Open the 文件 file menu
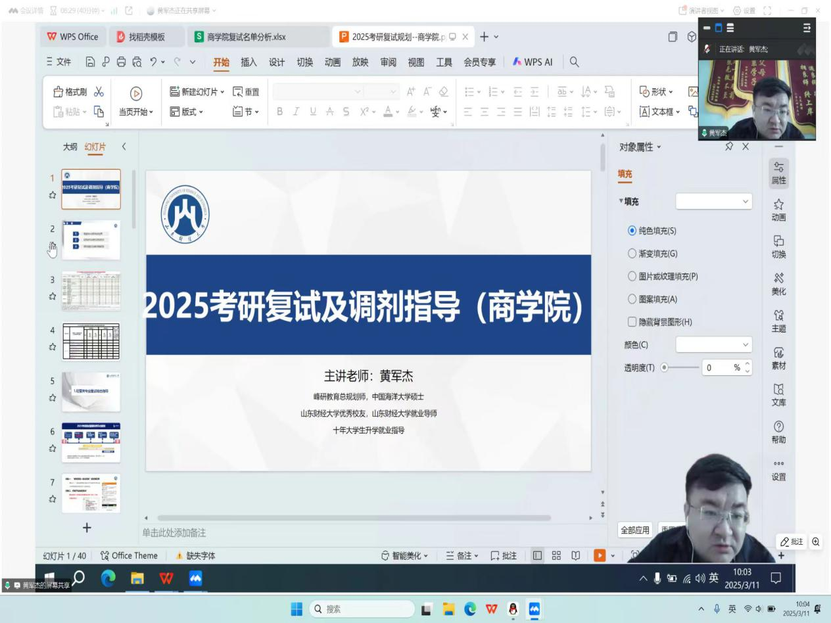The image size is (831, 623). 59,62
